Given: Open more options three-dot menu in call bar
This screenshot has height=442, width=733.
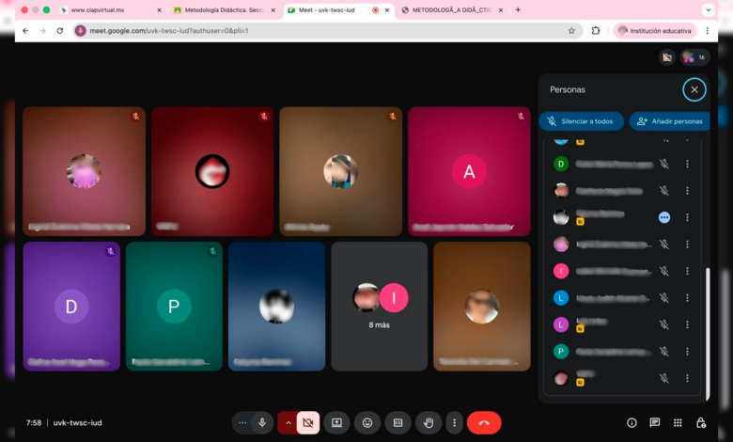Looking at the screenshot, I should click(455, 423).
